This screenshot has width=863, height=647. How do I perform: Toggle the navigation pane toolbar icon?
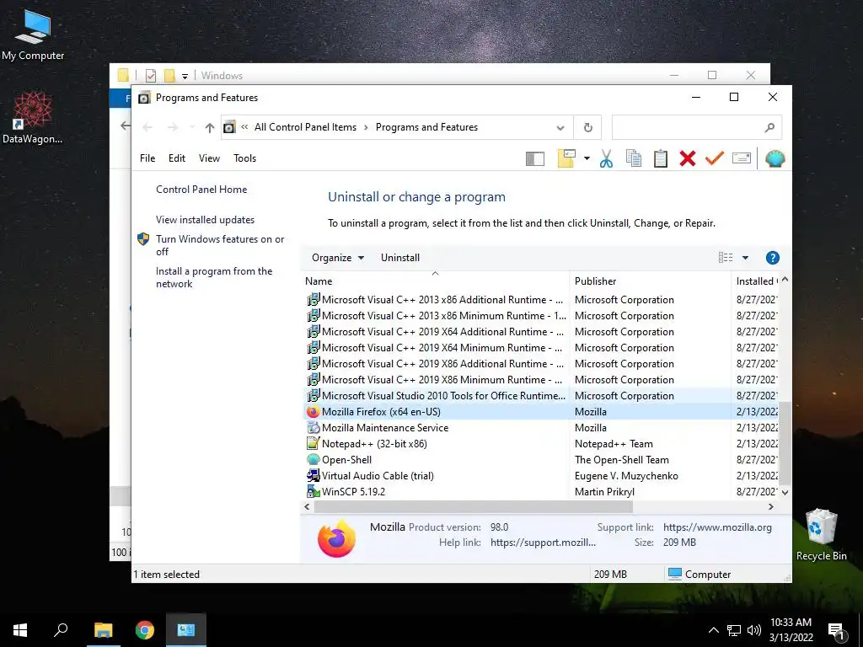pyautogui.click(x=535, y=159)
